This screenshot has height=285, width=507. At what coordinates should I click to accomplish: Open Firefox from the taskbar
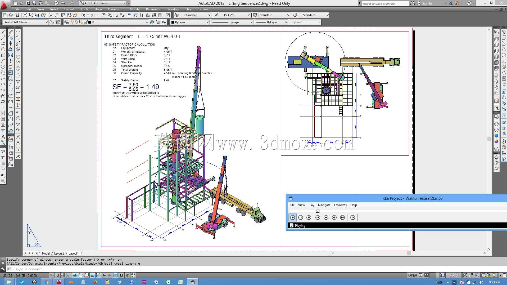[95, 282]
